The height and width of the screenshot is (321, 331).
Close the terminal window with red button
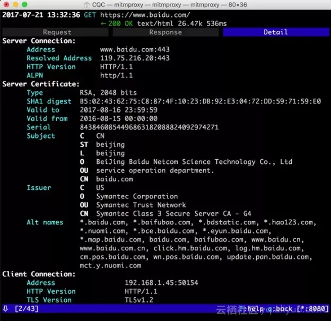6,4
